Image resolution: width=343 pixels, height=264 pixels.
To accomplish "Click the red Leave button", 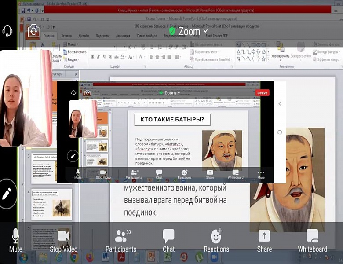I will (262, 93).
